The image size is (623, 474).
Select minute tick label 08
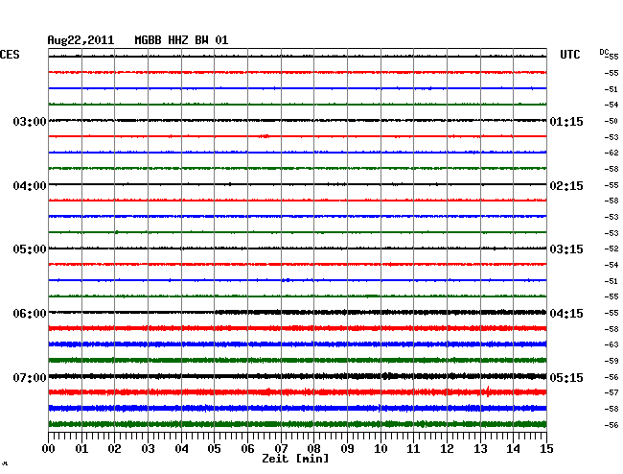point(313,449)
